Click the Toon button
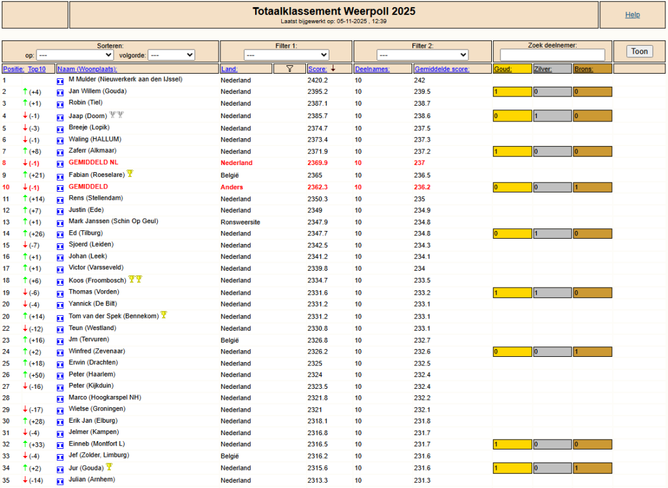The image size is (668, 488). (639, 51)
